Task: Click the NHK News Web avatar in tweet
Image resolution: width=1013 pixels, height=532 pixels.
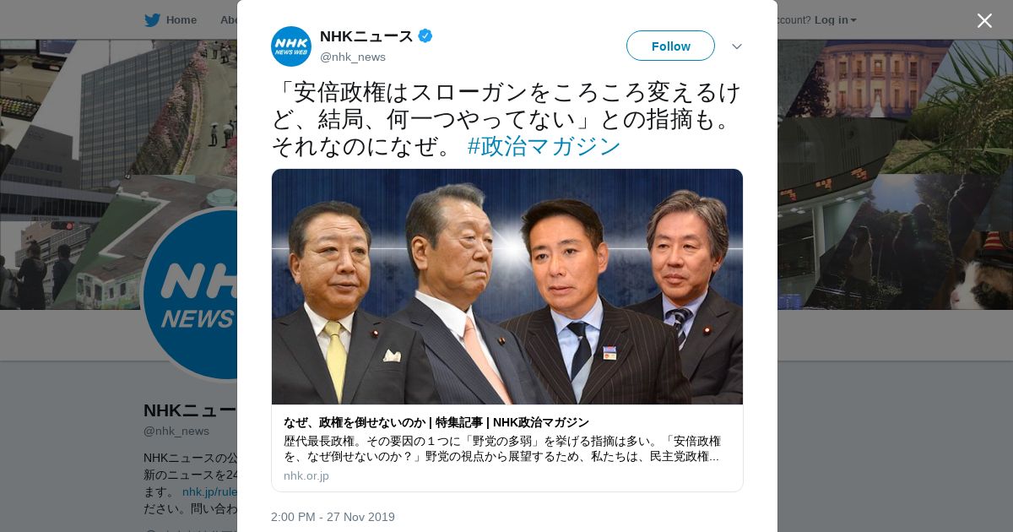Action: [x=291, y=46]
